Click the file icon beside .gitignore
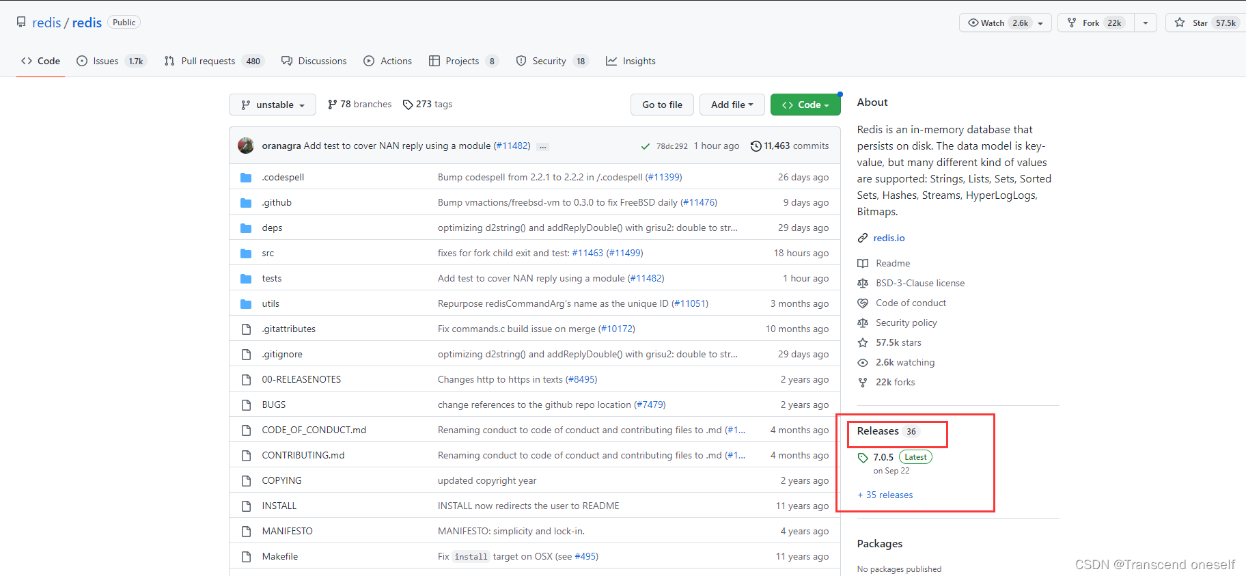This screenshot has width=1246, height=576. pyautogui.click(x=246, y=355)
